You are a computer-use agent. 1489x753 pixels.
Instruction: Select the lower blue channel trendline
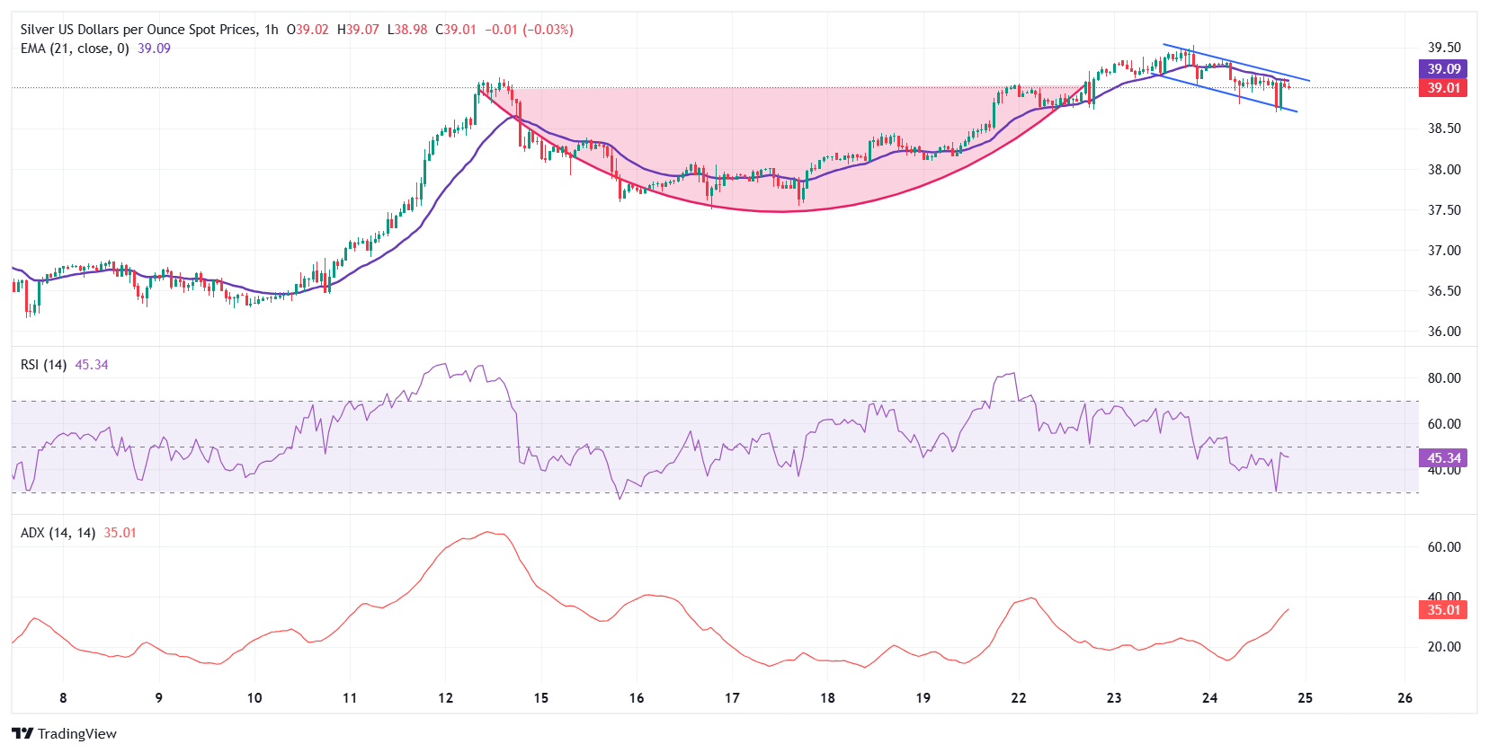[1223, 92]
